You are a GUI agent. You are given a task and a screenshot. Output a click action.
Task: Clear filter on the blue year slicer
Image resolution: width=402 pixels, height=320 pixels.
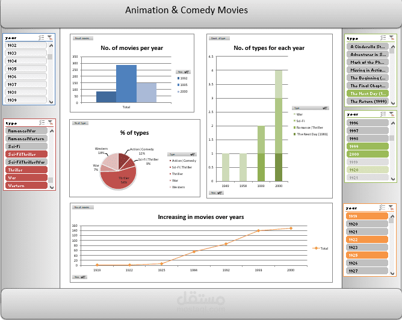(50, 38)
